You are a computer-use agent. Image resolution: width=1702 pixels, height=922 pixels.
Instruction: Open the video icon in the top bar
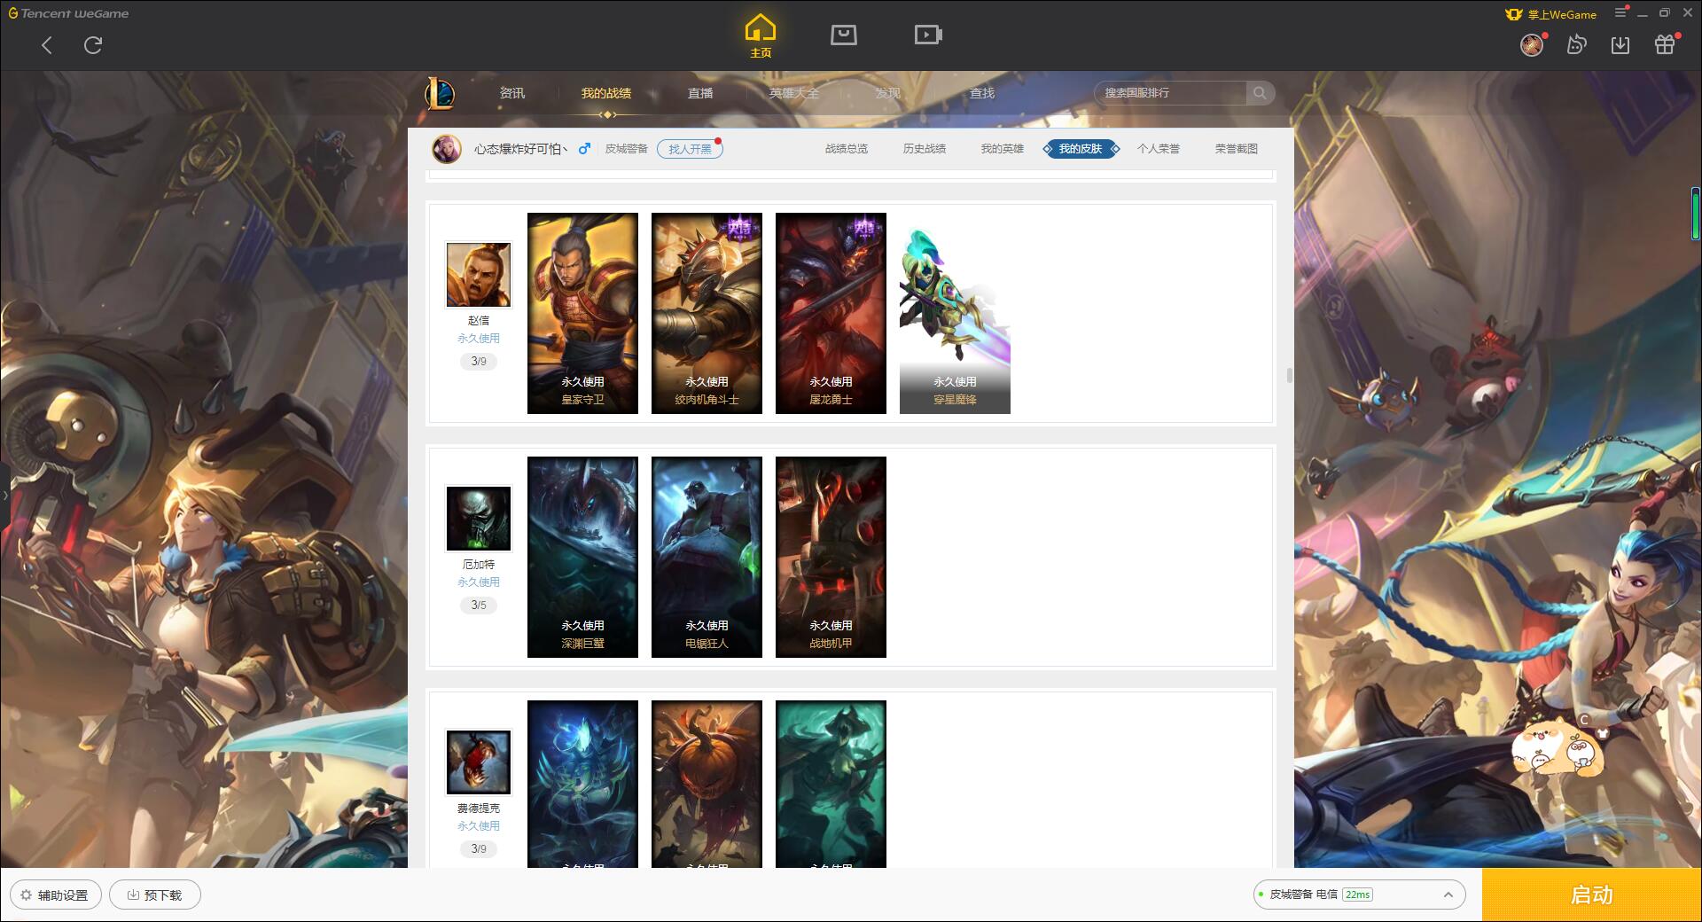click(928, 35)
